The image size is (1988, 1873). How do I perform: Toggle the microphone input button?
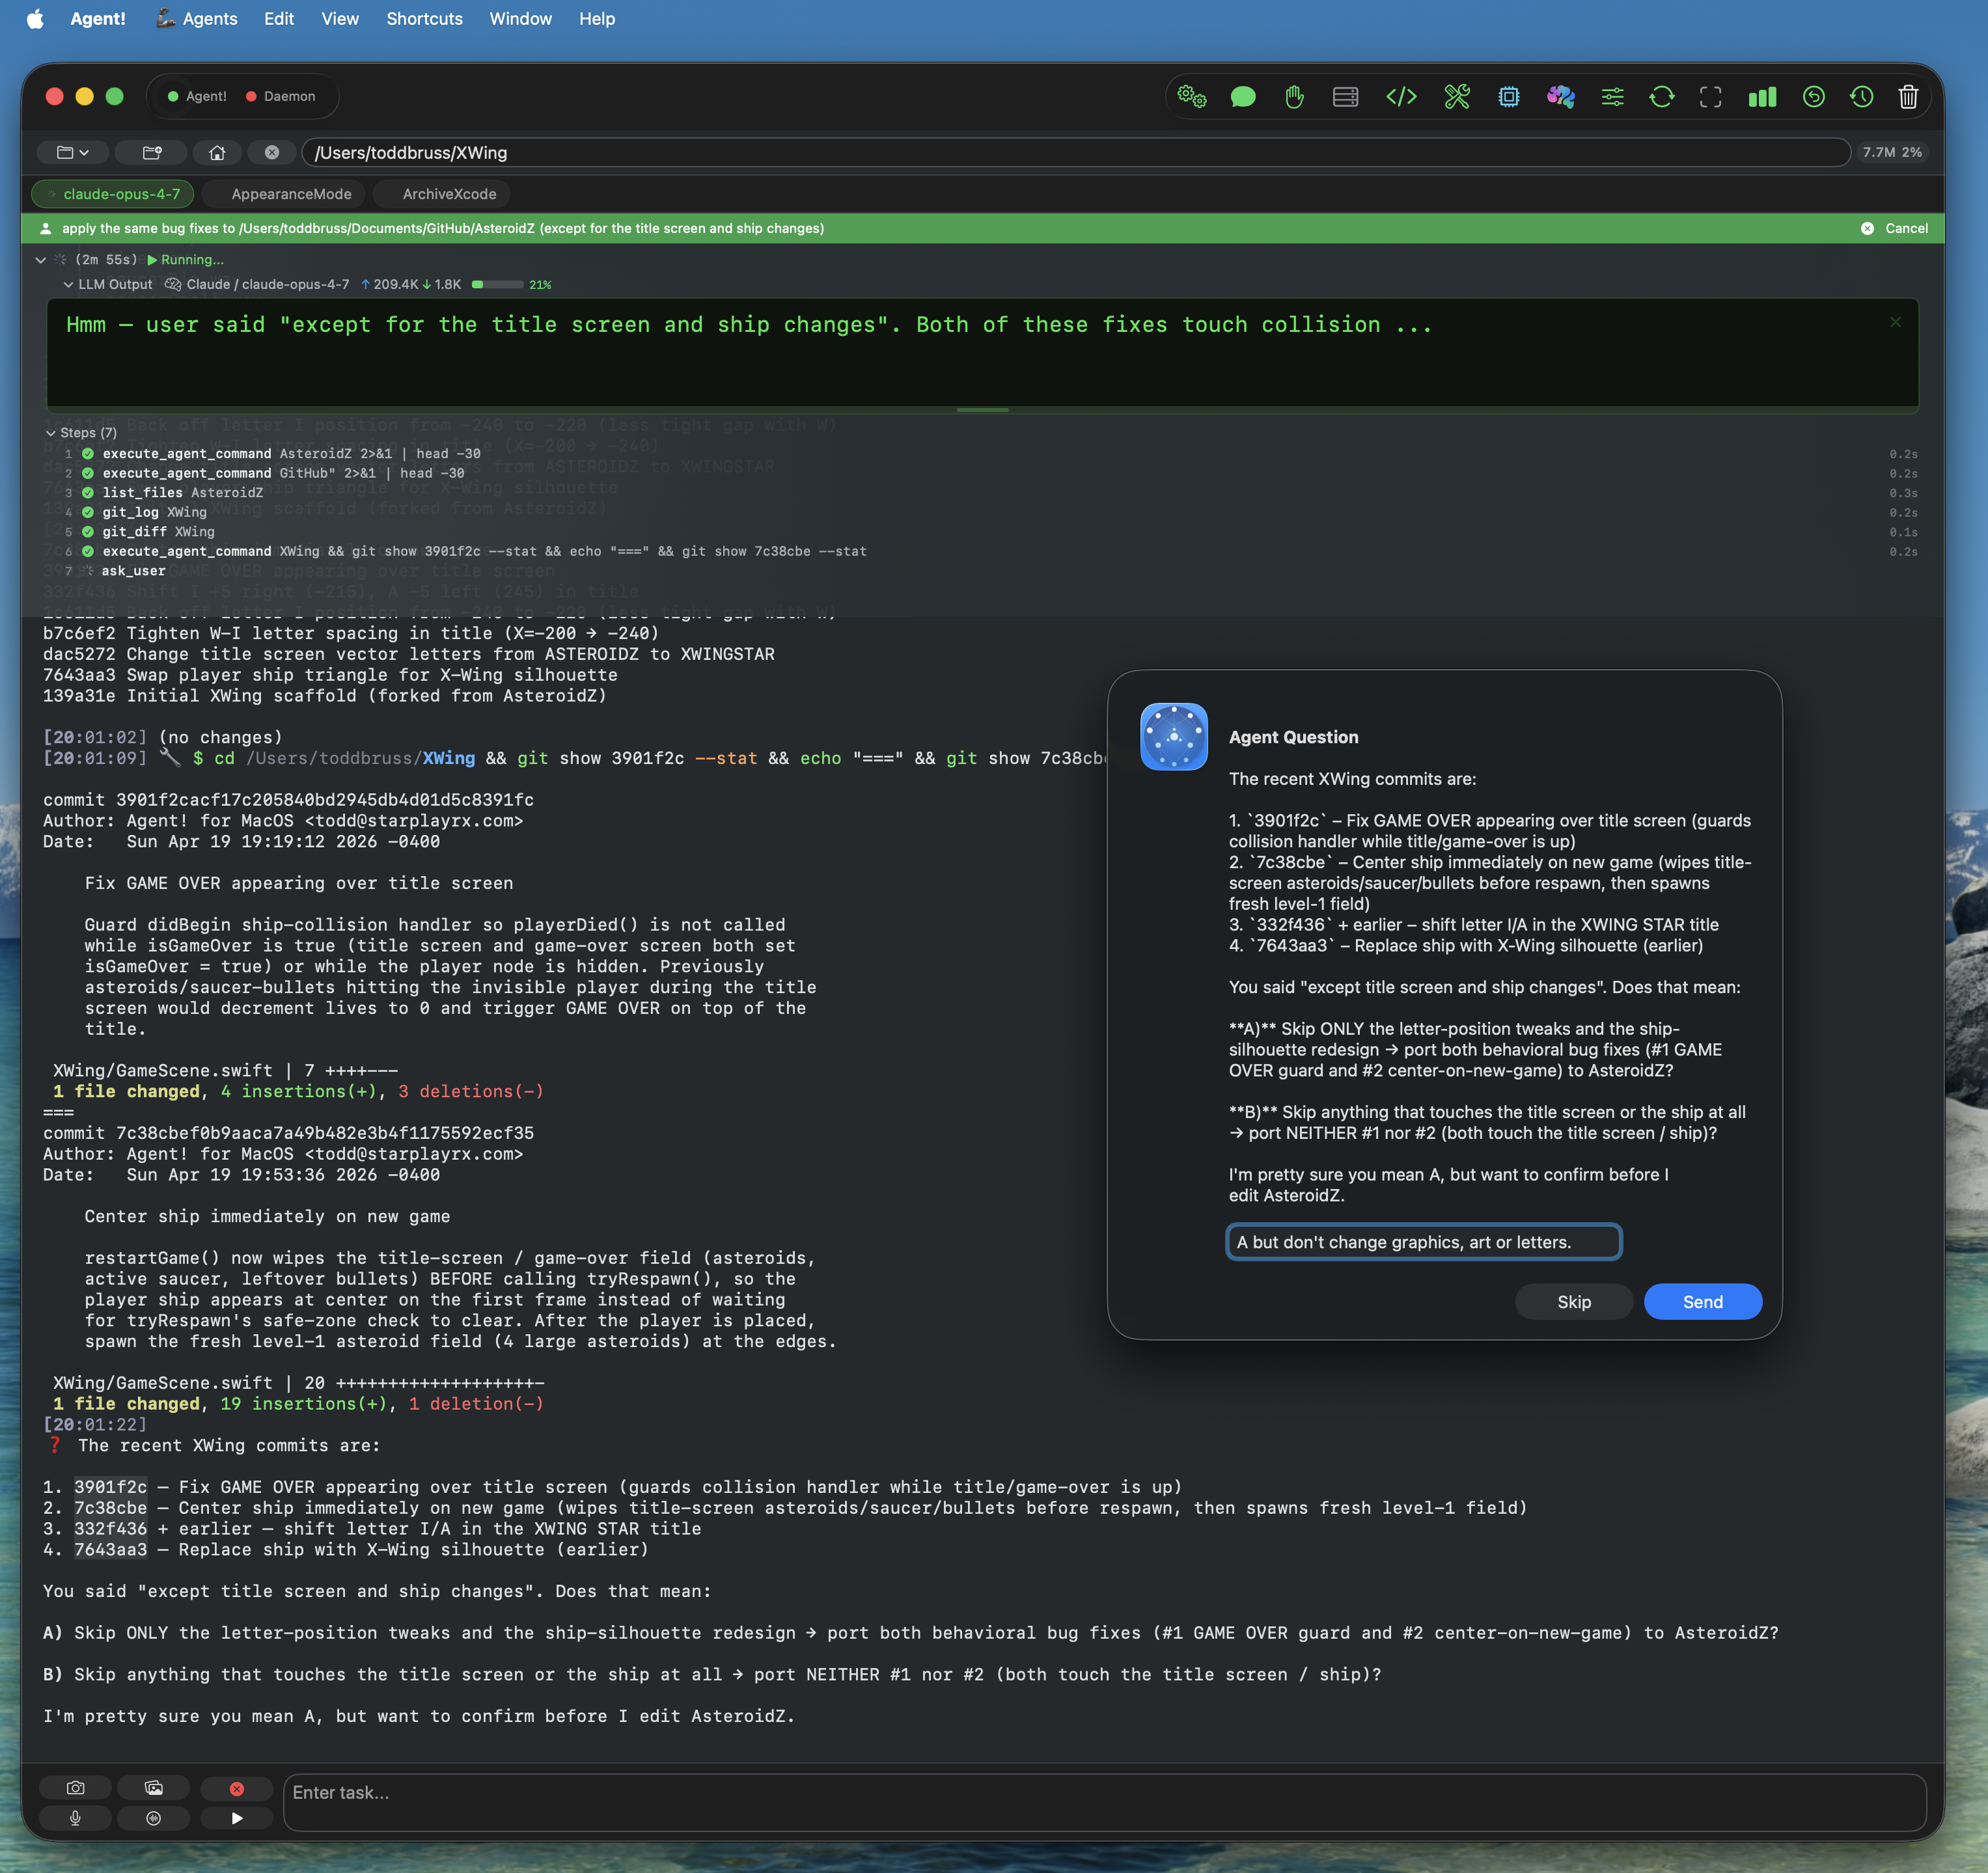tap(75, 1818)
